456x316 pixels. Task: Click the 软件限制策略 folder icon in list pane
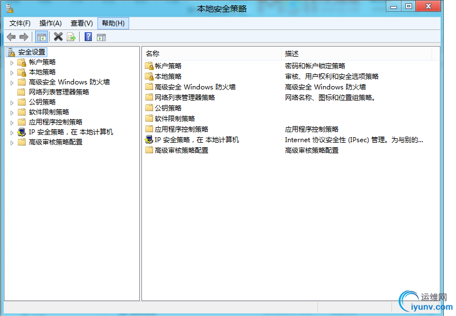pos(149,118)
